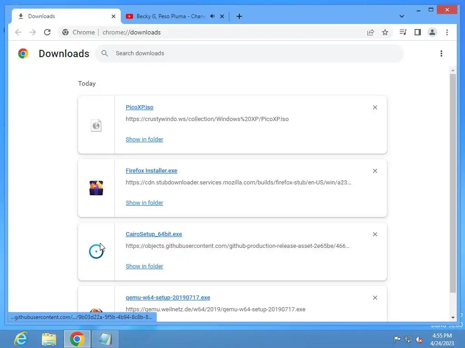
Task: Click the mozilla.com Firefox stub URL text
Action: pos(238,182)
